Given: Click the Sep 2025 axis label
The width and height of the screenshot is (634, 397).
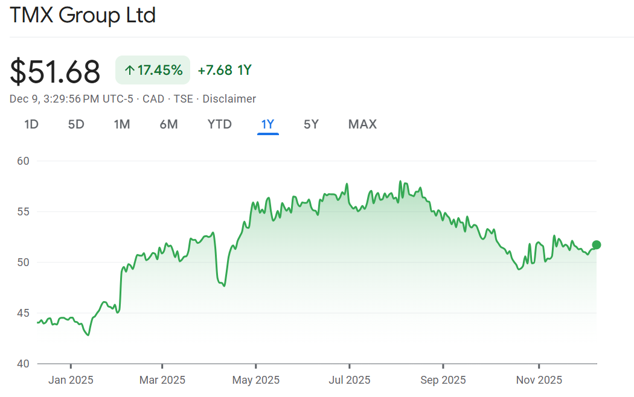Looking at the screenshot, I should pos(443,380).
